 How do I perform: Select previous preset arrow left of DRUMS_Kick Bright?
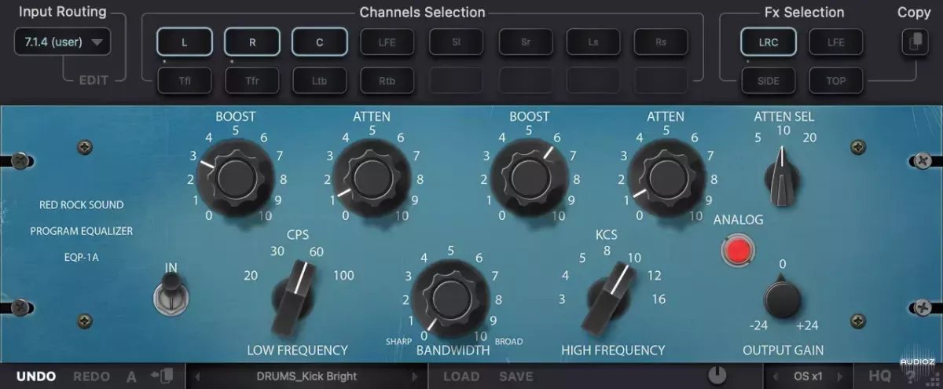(x=197, y=376)
